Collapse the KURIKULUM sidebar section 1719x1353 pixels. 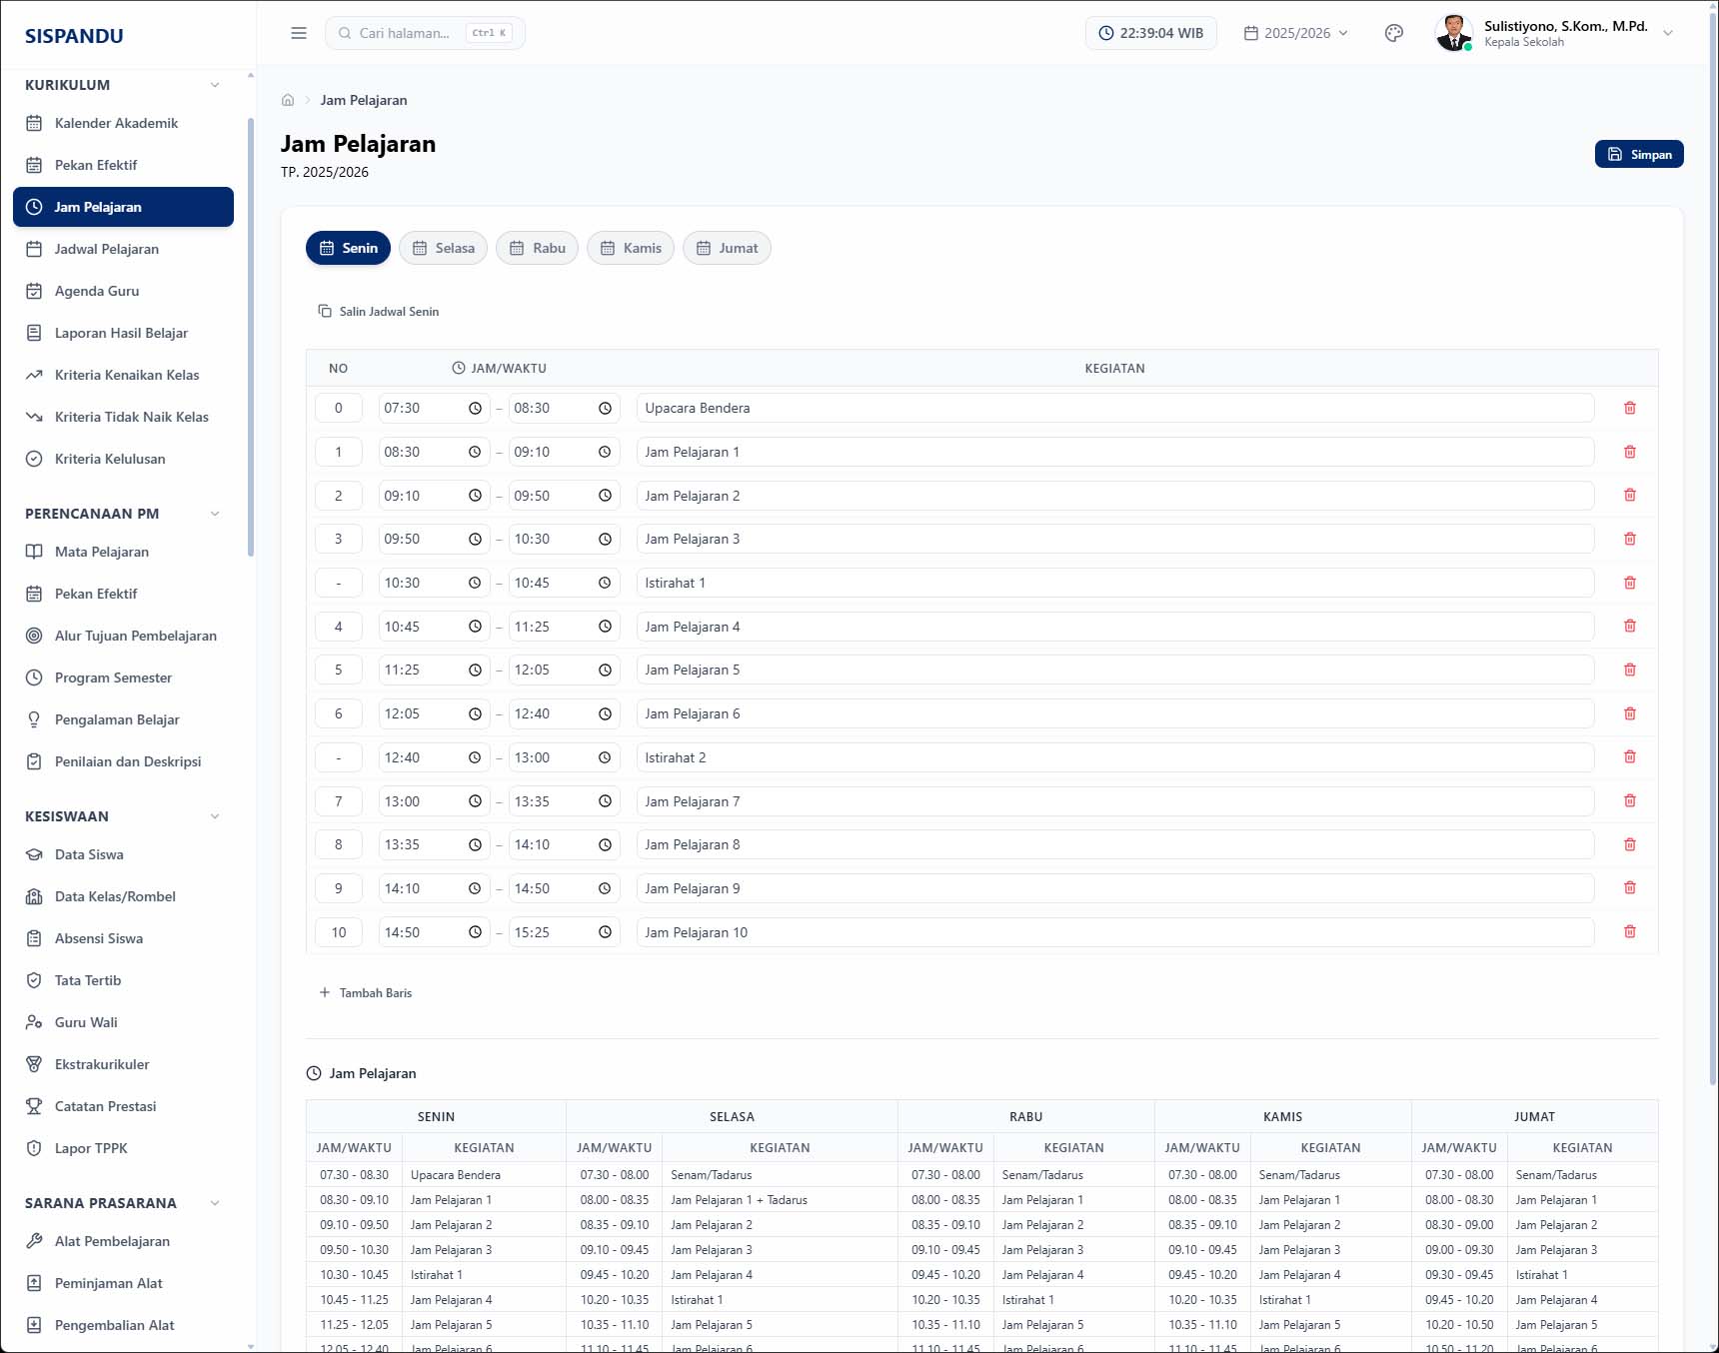[215, 85]
